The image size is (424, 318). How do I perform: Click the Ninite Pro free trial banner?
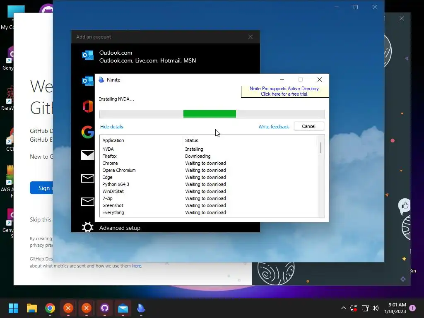pyautogui.click(x=285, y=92)
